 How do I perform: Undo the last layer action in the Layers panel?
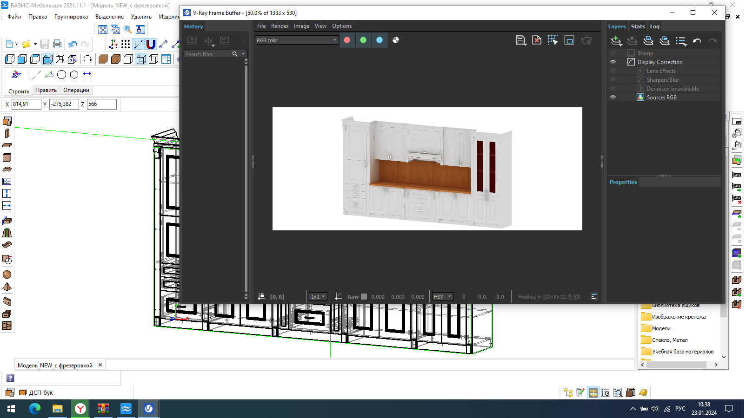[x=697, y=41]
